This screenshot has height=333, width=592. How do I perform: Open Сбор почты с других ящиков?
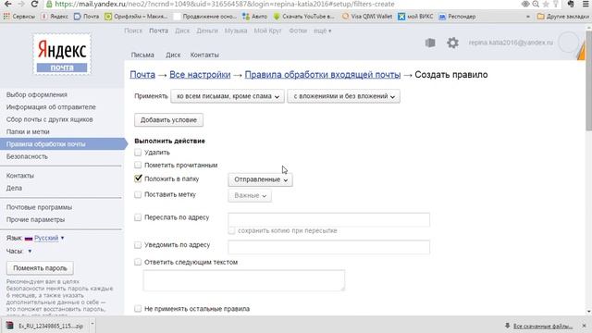click(49, 119)
